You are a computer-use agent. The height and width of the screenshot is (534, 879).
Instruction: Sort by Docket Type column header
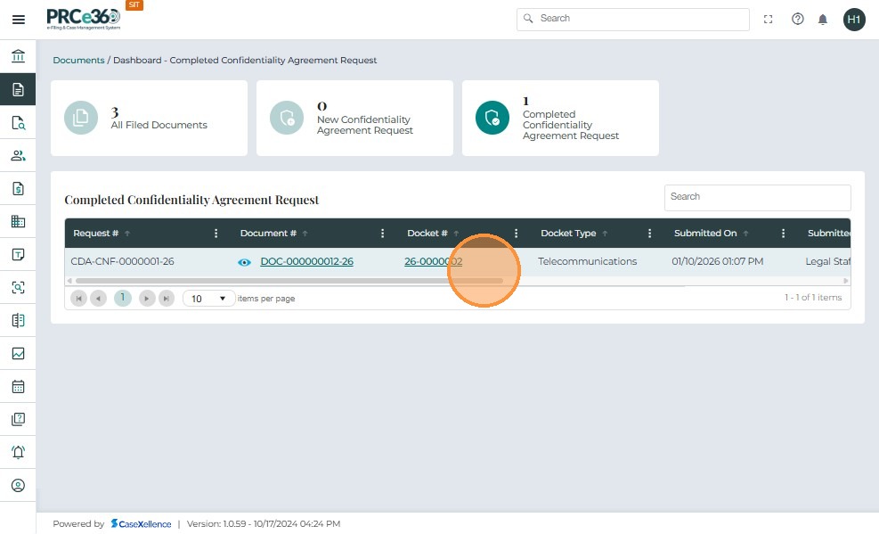(568, 234)
